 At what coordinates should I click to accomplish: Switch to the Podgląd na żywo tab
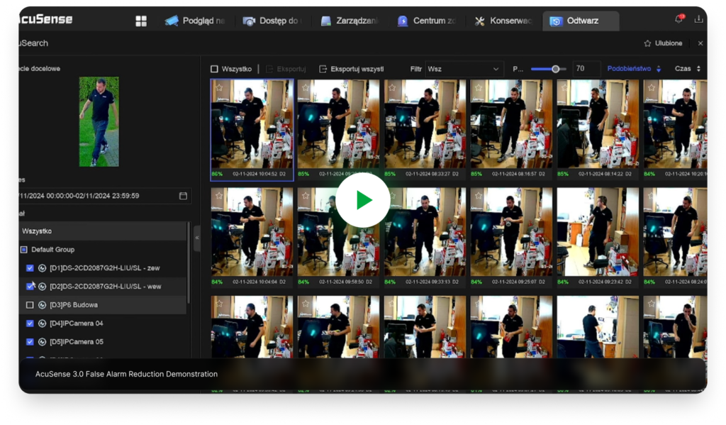pyautogui.click(x=196, y=21)
